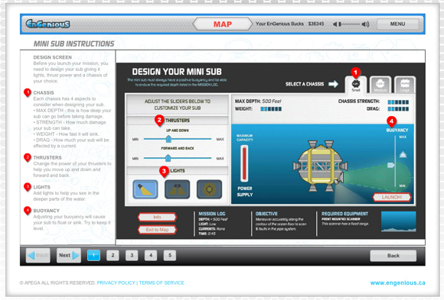Click the EnGenious logo

[x=47, y=24]
